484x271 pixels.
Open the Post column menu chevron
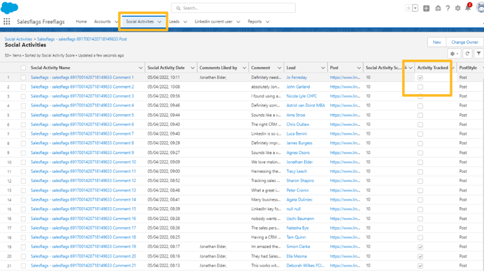(x=359, y=68)
